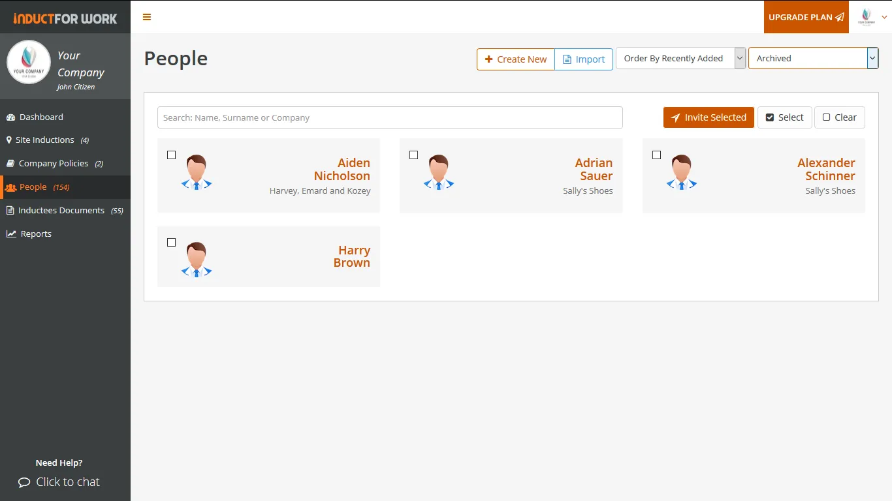892x501 pixels.
Task: Open the Reports menu item
Action: pyautogui.click(x=65, y=234)
